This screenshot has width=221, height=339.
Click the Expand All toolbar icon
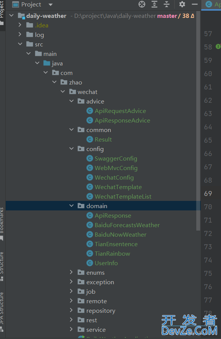(x=154, y=4)
